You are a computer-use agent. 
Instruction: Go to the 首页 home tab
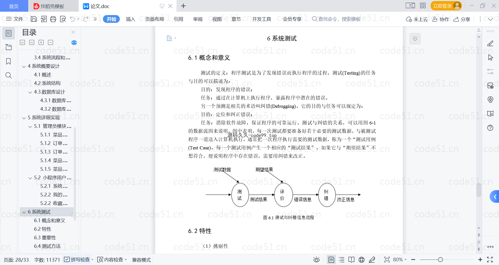(x=14, y=6)
